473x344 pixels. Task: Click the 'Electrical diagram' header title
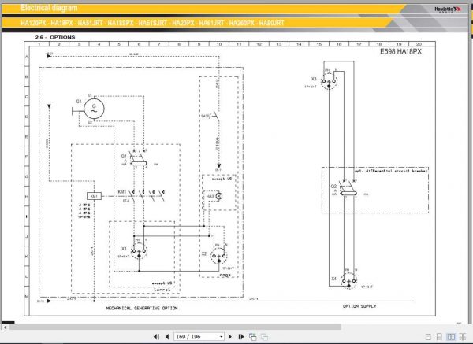pyautogui.click(x=49, y=8)
